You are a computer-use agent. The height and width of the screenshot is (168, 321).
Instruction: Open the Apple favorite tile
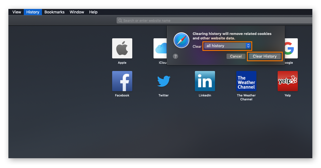pos(122,48)
